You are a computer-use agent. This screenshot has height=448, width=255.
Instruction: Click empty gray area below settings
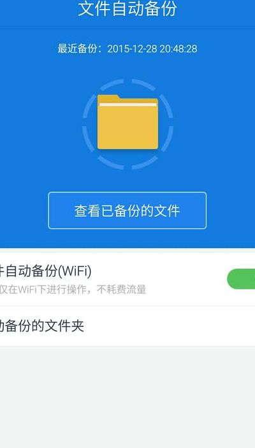pos(127,397)
